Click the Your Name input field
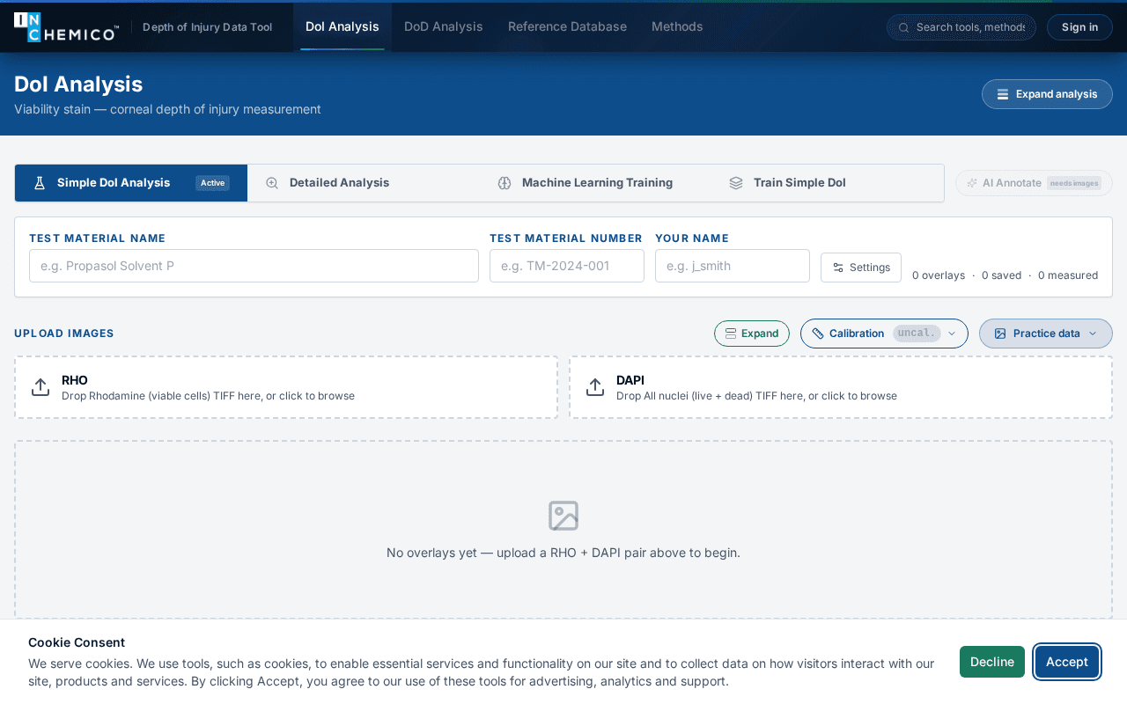Viewport: 1127px width, 704px height. pos(733,266)
